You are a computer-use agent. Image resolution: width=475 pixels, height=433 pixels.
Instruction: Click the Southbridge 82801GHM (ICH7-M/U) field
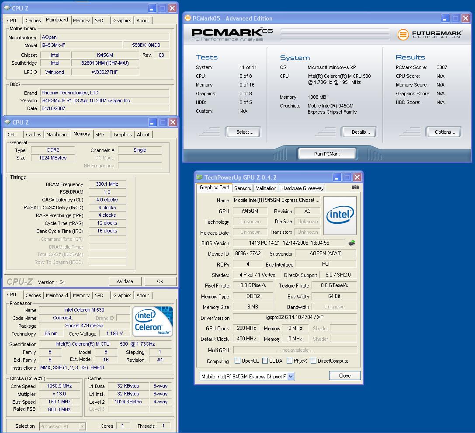click(105, 63)
